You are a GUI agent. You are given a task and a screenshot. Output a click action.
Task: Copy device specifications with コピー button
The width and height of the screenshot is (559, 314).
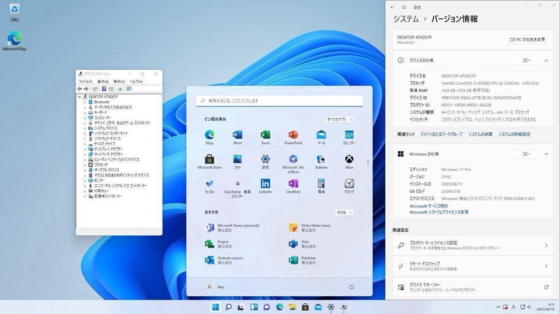point(526,60)
